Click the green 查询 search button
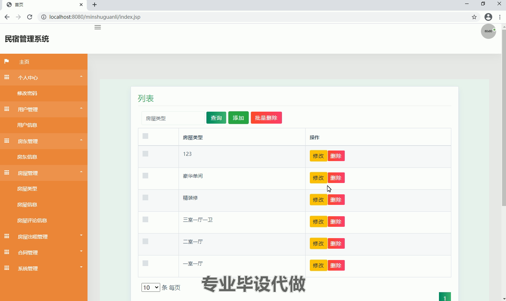This screenshot has height=301, width=506. click(216, 118)
